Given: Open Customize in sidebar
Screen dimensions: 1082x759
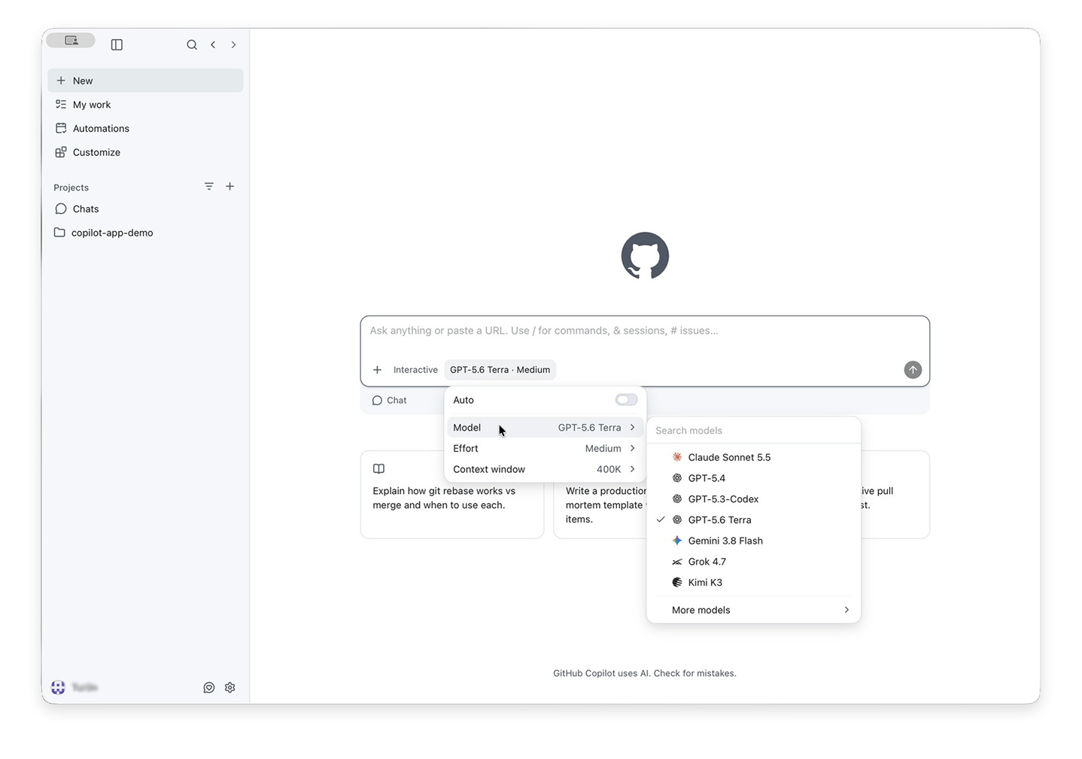Looking at the screenshot, I should pyautogui.click(x=145, y=152).
